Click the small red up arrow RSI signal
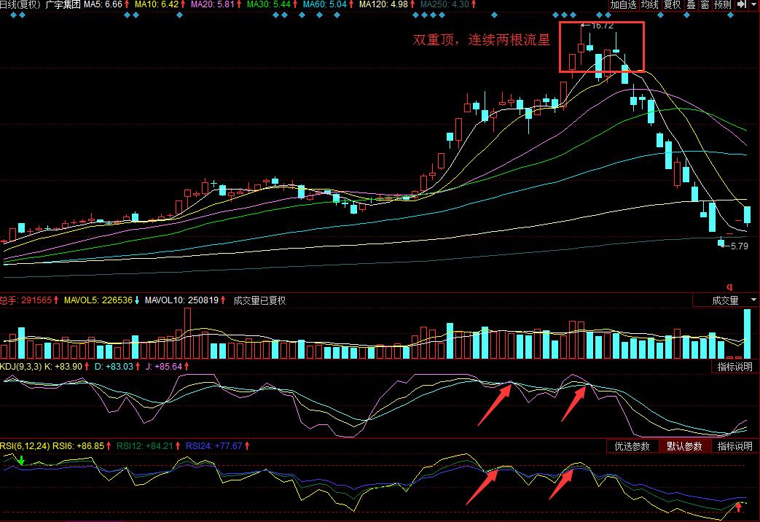The image size is (760, 522). (x=739, y=505)
